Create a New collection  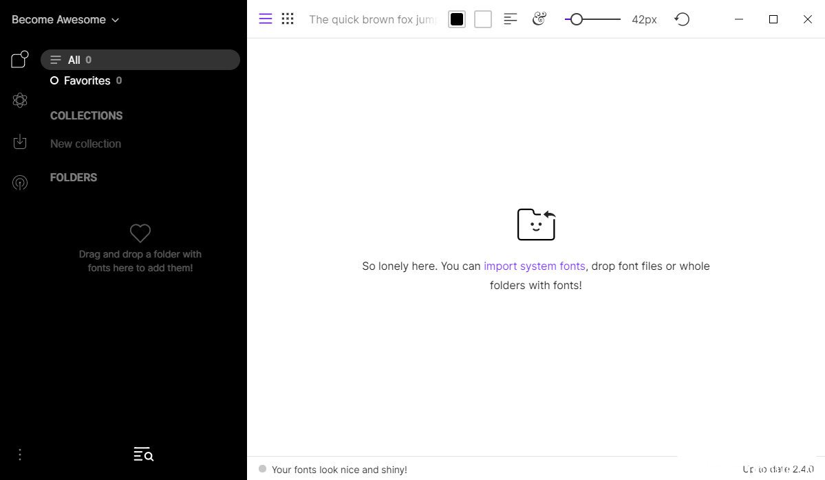(85, 144)
